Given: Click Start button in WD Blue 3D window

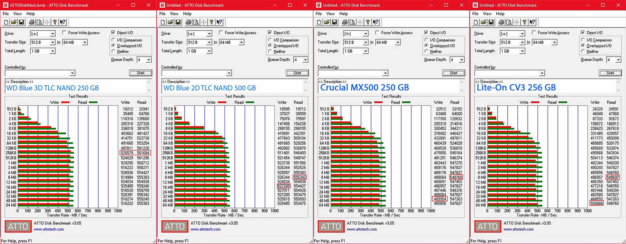Looking at the screenshot, I should [x=141, y=73].
